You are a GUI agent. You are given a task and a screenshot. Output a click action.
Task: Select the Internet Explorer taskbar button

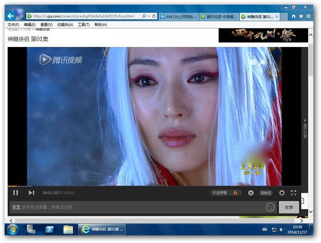click(102, 229)
